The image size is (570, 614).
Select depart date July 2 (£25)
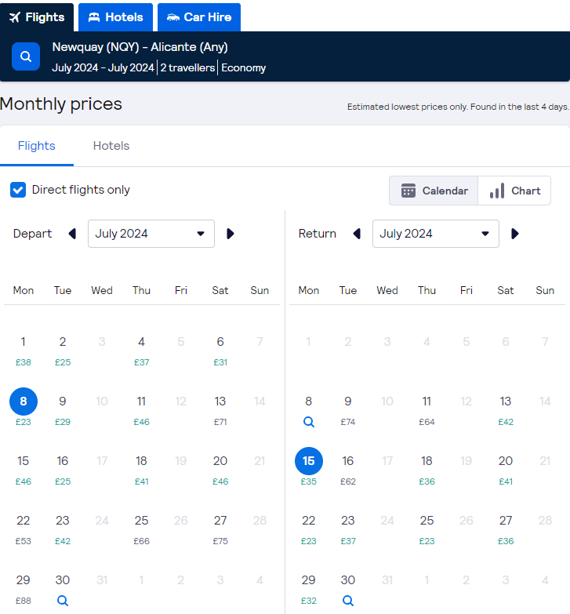(63, 351)
